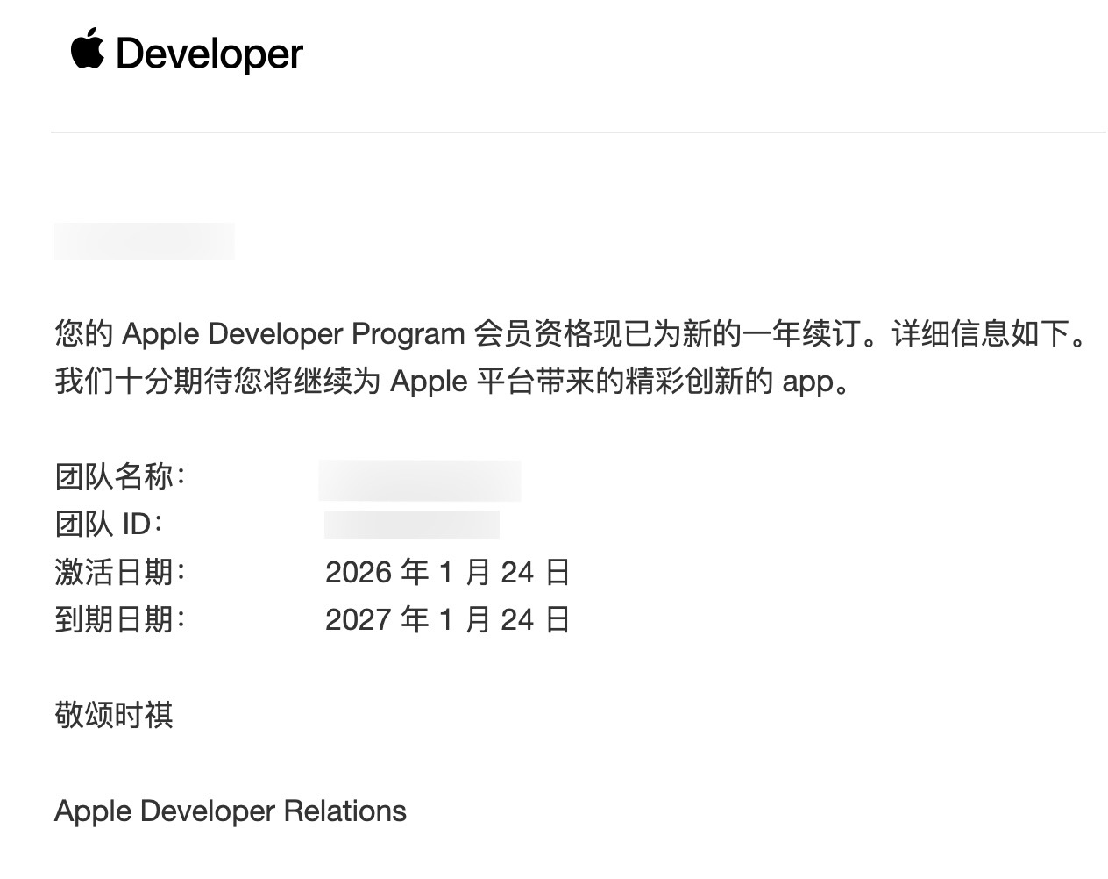Viewport: 1108px width, 879px height.
Task: Click the Developer header text
Action: [x=210, y=54]
